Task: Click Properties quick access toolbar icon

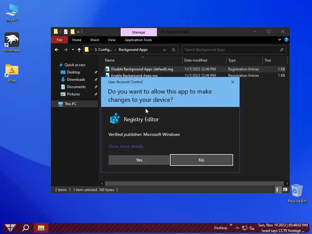Action: click(x=66, y=32)
